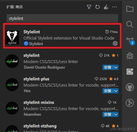Open GitHub icon in activity bar

pyautogui.click(x=130, y=87)
